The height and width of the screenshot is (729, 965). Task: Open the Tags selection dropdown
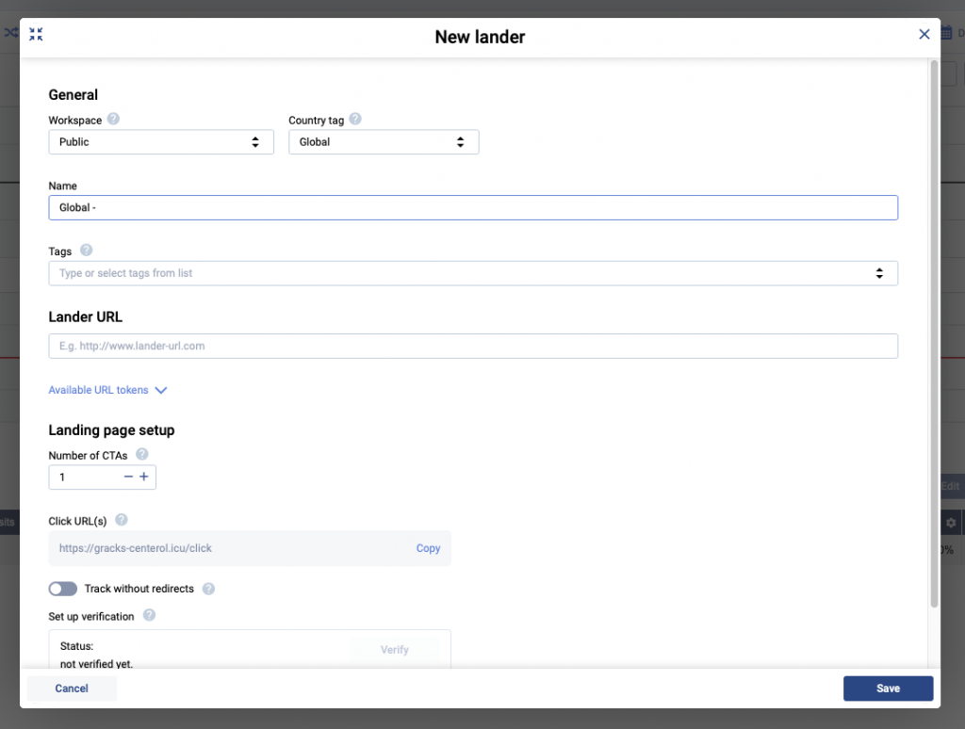pos(473,273)
